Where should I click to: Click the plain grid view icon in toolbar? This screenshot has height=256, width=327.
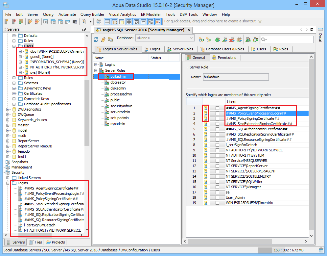[129, 21]
